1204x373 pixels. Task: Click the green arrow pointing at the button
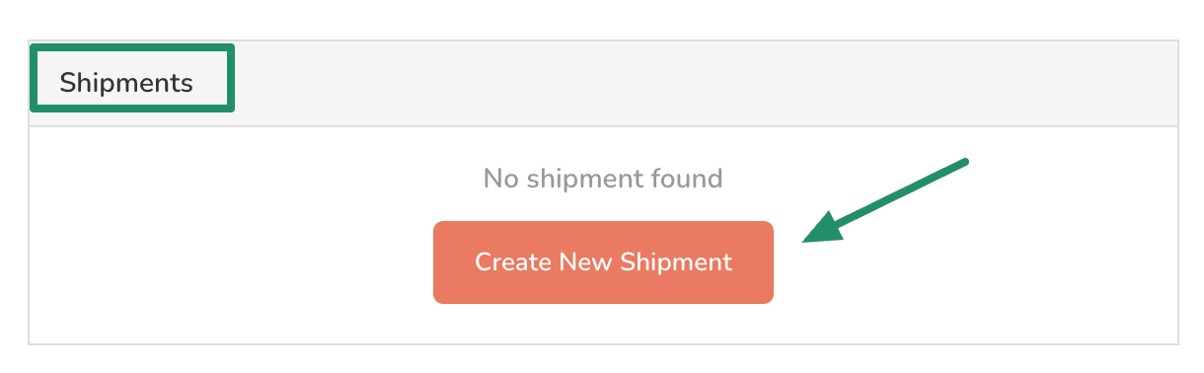pyautogui.click(x=885, y=200)
